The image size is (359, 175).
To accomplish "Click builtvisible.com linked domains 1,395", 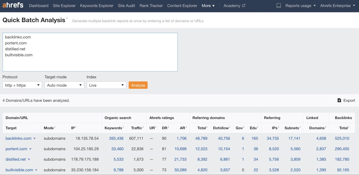I will (x=321, y=170).
